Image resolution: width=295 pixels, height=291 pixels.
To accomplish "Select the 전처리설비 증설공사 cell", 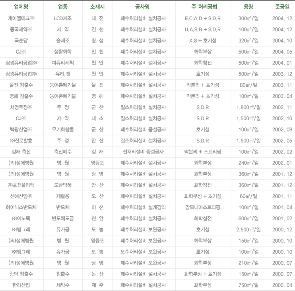I will (143, 151).
